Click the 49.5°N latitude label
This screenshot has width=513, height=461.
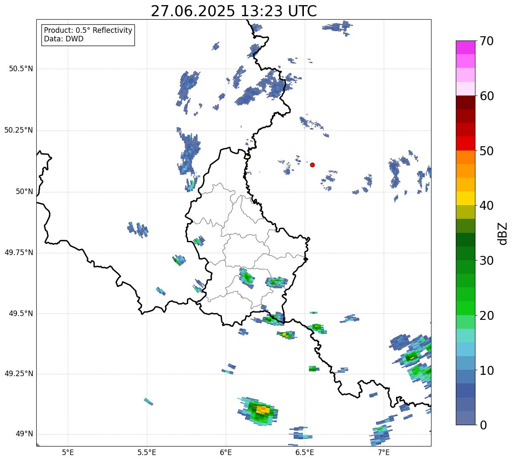[x=21, y=313]
